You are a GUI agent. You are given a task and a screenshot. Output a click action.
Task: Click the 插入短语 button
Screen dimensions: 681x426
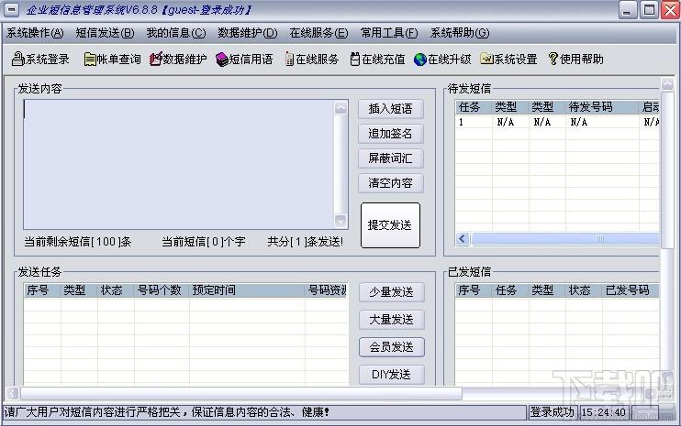(390, 109)
